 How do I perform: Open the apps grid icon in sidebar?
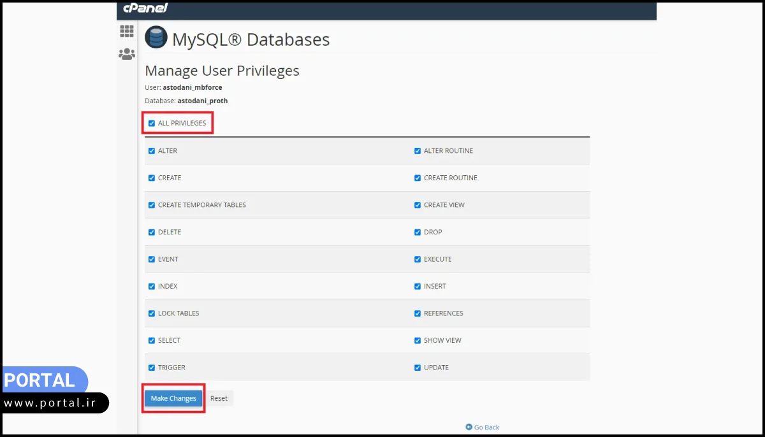(x=127, y=31)
